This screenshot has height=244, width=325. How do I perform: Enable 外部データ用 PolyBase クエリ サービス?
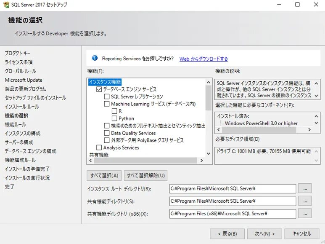(x=106, y=140)
